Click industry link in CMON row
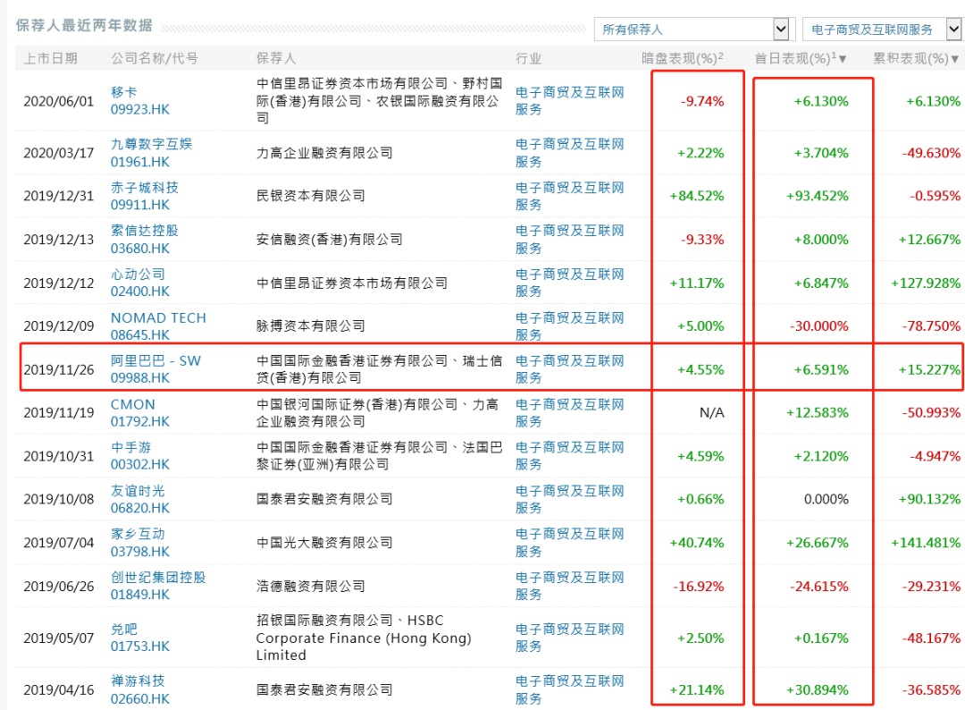Image resolution: width=965 pixels, height=710 pixels. click(x=570, y=412)
